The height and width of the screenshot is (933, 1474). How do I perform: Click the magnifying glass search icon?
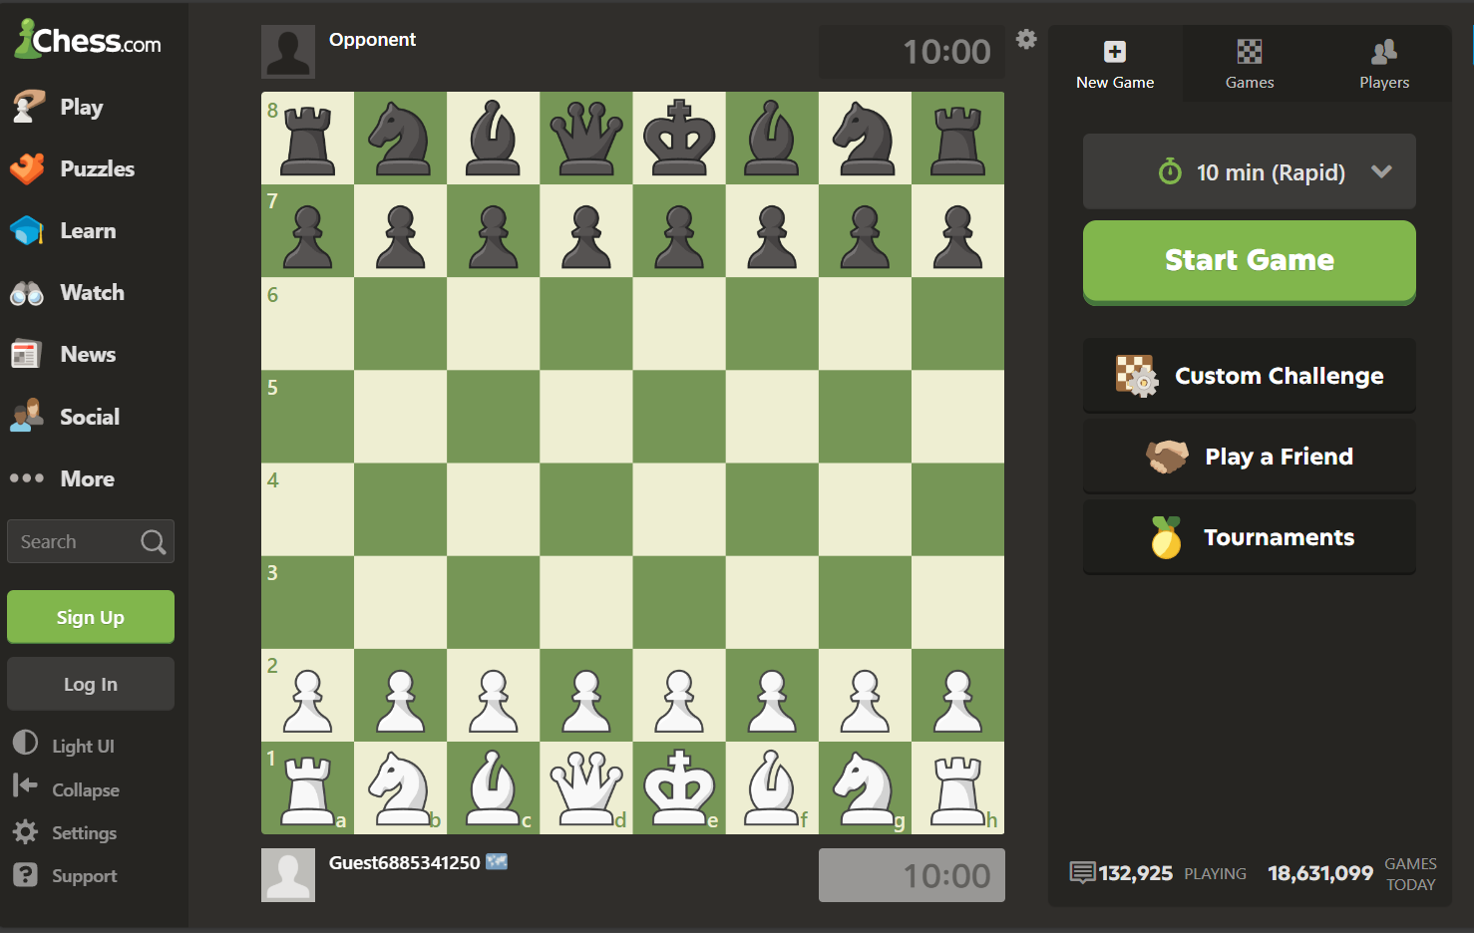point(154,541)
